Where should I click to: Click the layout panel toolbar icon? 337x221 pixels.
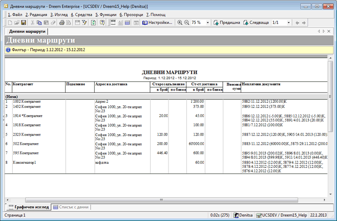(136, 23)
